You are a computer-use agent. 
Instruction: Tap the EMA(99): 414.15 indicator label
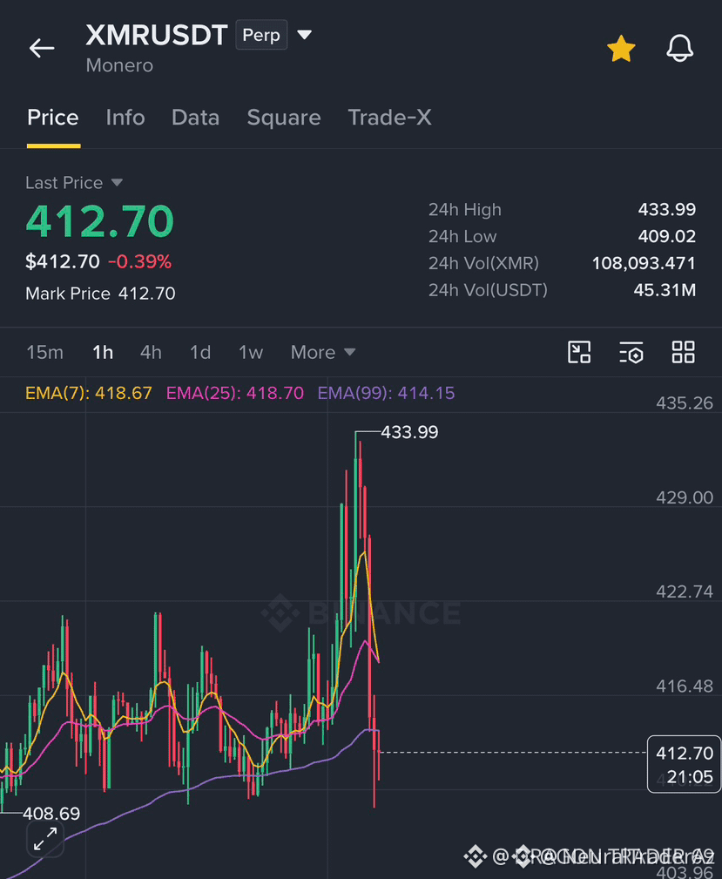(x=386, y=393)
